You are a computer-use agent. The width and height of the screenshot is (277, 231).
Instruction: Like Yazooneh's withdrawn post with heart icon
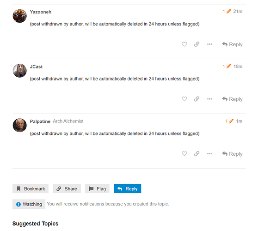click(184, 44)
